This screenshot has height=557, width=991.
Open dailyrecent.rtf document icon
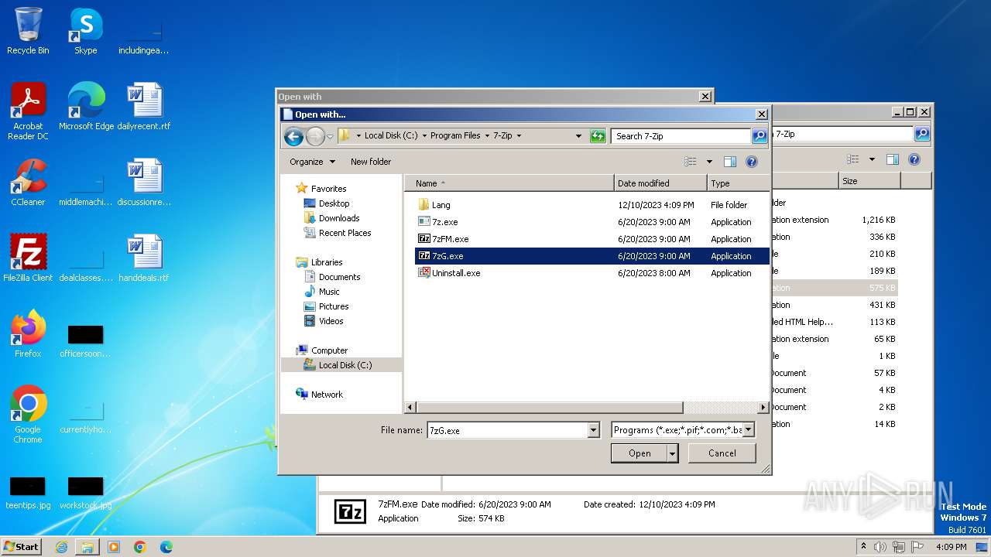point(144,107)
